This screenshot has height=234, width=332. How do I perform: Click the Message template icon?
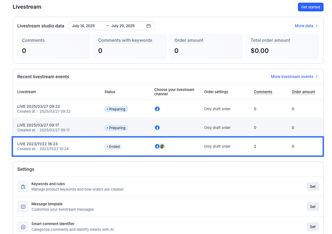(x=23, y=207)
